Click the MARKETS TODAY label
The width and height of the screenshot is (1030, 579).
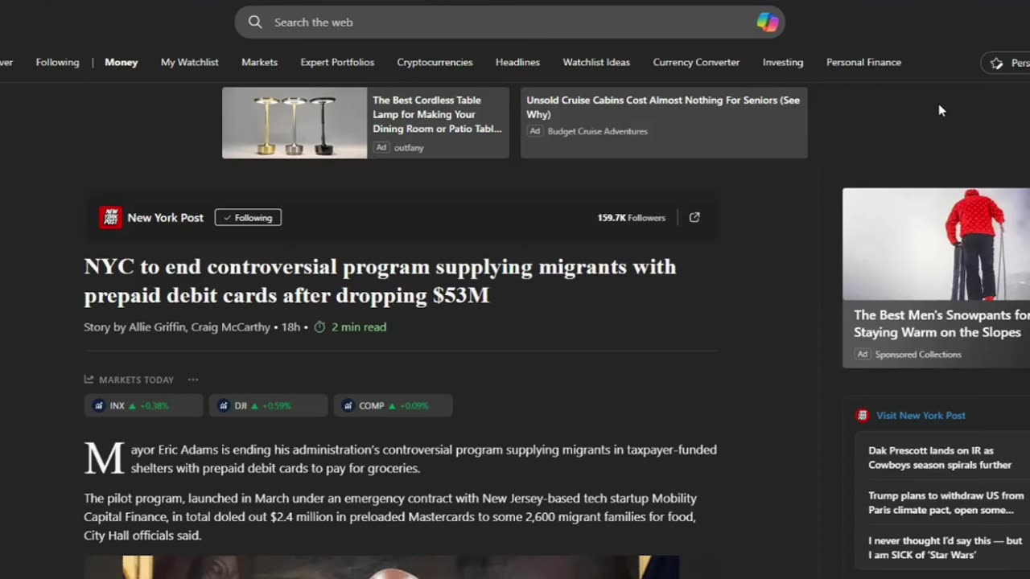point(136,380)
